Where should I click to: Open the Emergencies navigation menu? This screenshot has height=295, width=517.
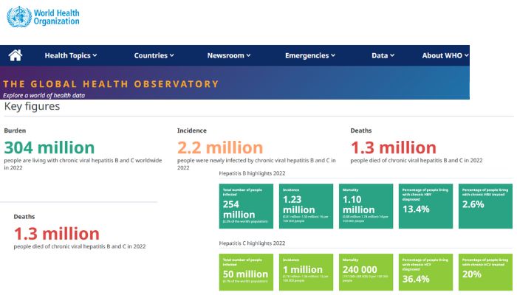[310, 55]
